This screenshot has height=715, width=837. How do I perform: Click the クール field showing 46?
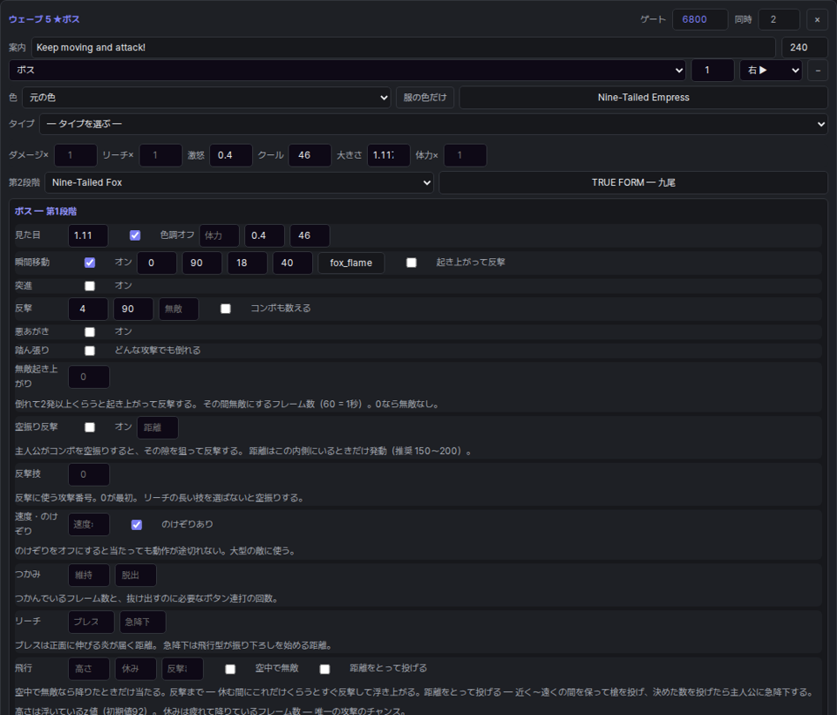[x=310, y=155]
